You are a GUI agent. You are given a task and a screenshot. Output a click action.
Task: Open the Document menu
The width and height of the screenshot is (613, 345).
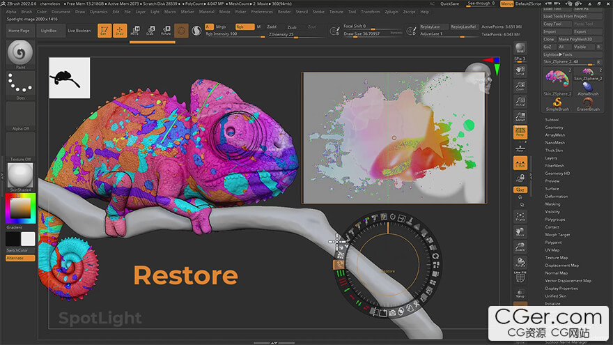click(x=61, y=12)
